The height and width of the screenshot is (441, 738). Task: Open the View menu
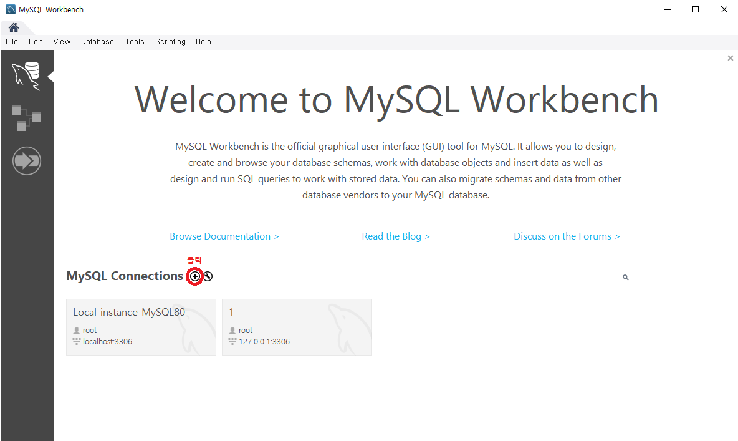pyautogui.click(x=62, y=41)
